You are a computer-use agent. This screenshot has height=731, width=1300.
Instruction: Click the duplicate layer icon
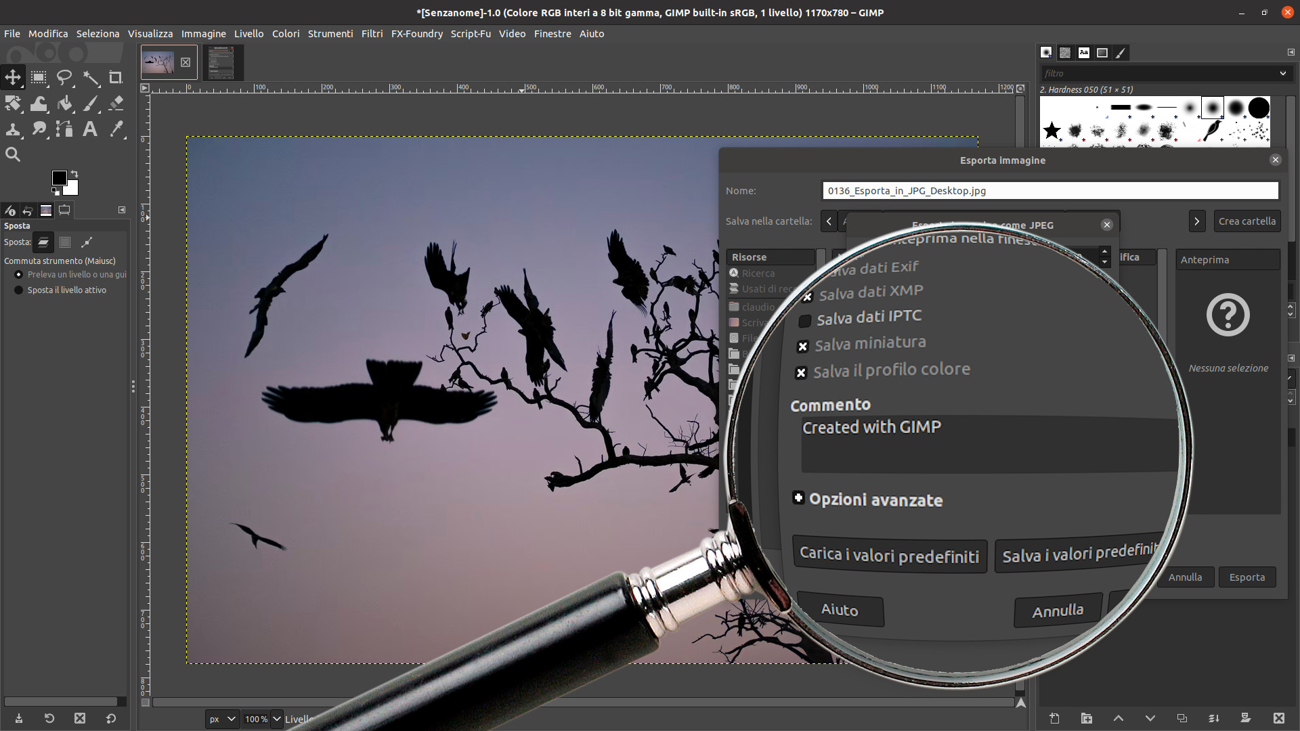tap(1182, 718)
